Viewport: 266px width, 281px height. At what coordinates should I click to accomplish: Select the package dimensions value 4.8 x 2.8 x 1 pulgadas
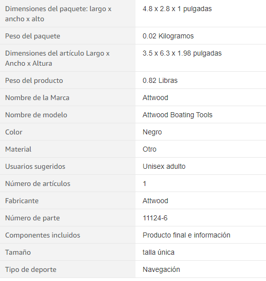coord(177,9)
